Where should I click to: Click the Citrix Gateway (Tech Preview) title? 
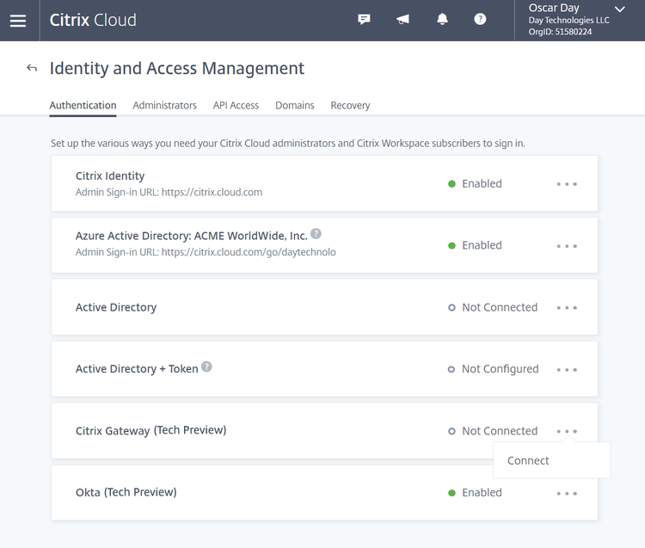pyautogui.click(x=151, y=430)
